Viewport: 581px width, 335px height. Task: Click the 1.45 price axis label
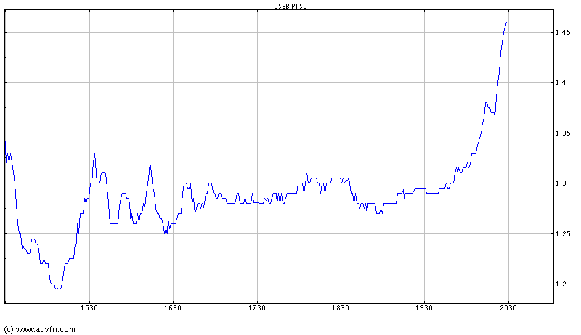tap(564, 33)
